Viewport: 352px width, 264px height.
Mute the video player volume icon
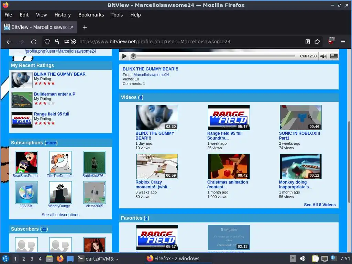tap(323, 56)
